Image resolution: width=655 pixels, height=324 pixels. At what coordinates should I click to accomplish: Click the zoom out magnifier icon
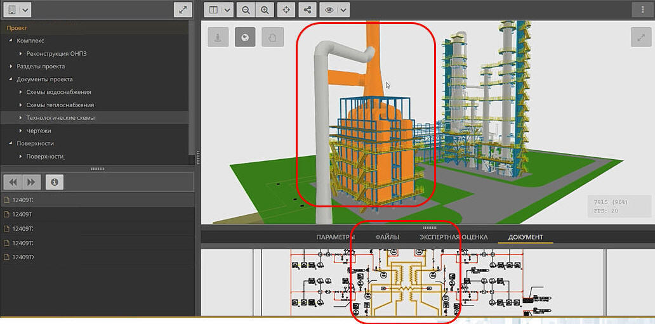pyautogui.click(x=245, y=10)
